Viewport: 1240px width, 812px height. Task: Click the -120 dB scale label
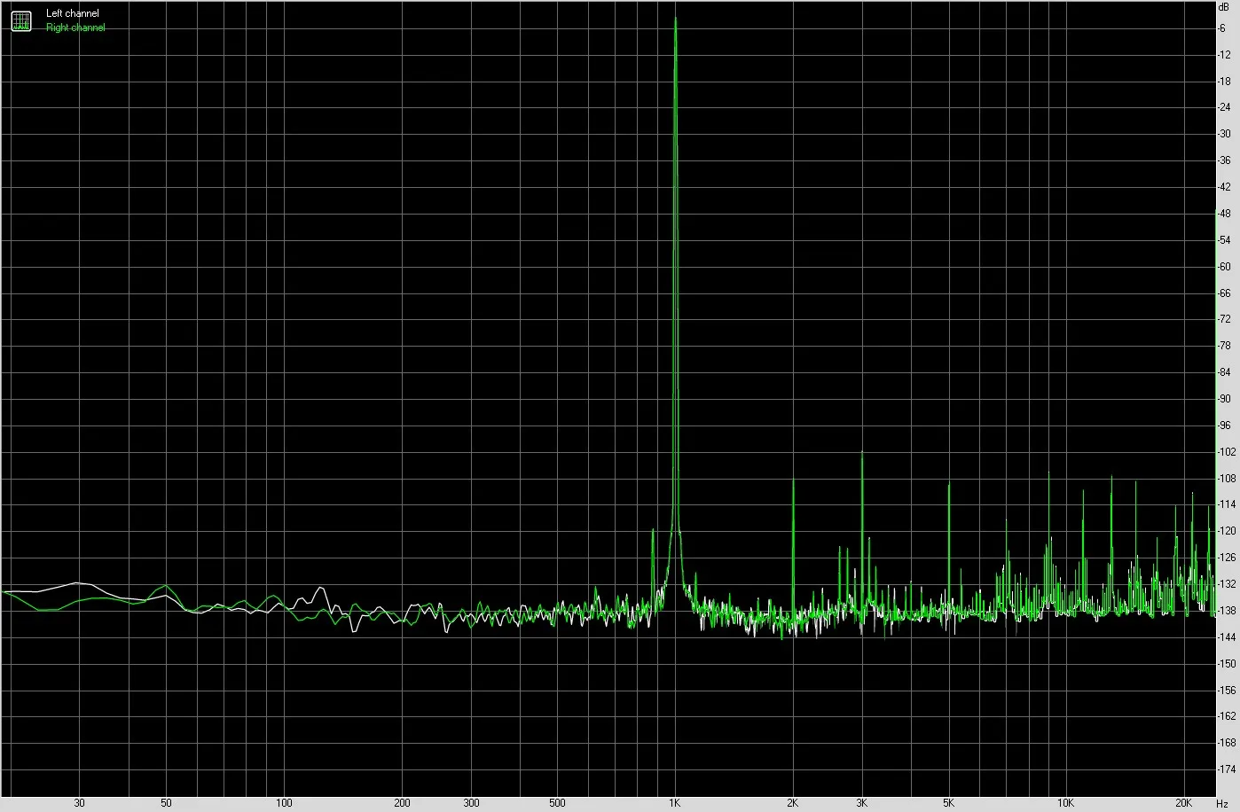(1227, 532)
